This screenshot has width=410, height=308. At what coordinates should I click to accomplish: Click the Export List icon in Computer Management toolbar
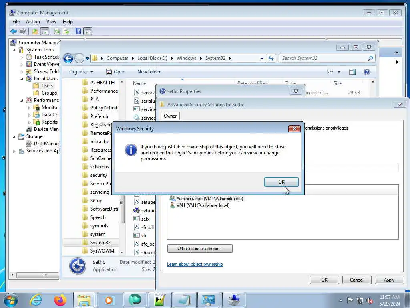[x=66, y=32]
